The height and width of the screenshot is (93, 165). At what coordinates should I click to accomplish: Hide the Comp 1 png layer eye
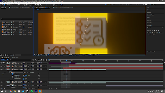coord(1,86)
